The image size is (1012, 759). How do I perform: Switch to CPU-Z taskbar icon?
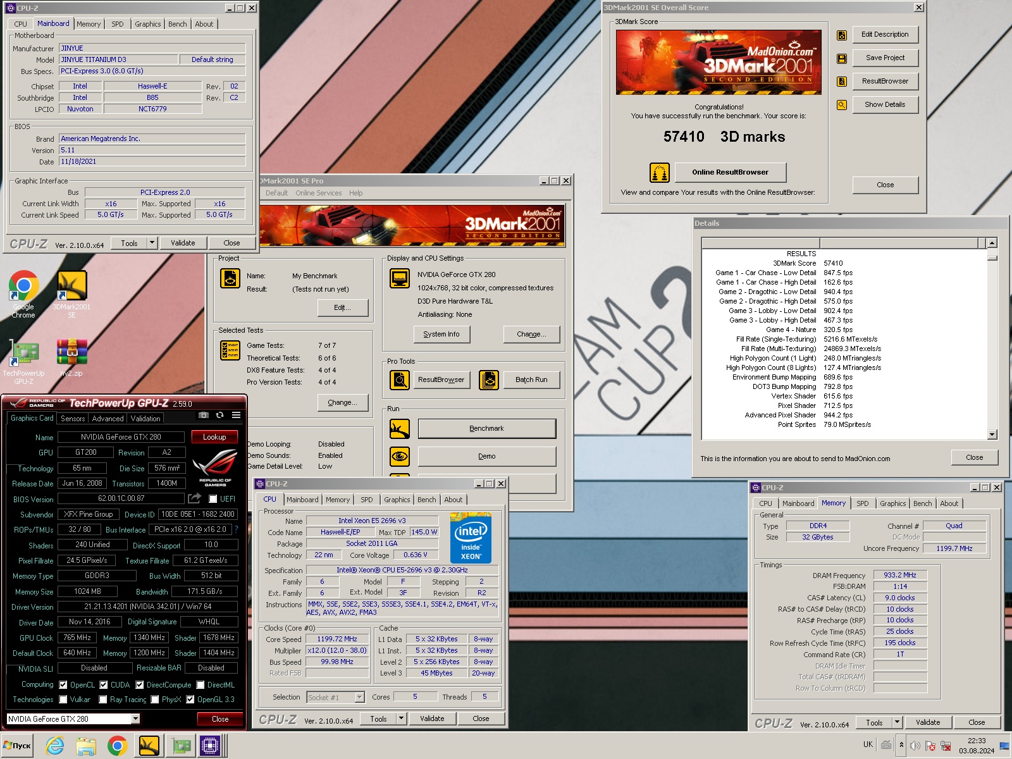[x=209, y=746]
